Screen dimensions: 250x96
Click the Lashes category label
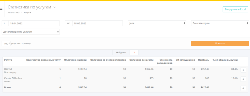tap(7, 81)
